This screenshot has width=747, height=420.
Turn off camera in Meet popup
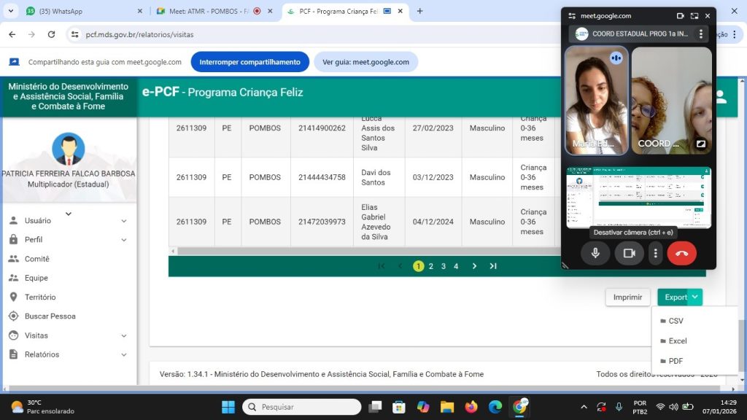point(629,253)
